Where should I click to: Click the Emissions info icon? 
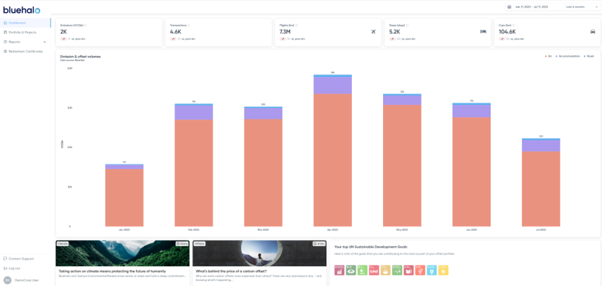coord(85,26)
